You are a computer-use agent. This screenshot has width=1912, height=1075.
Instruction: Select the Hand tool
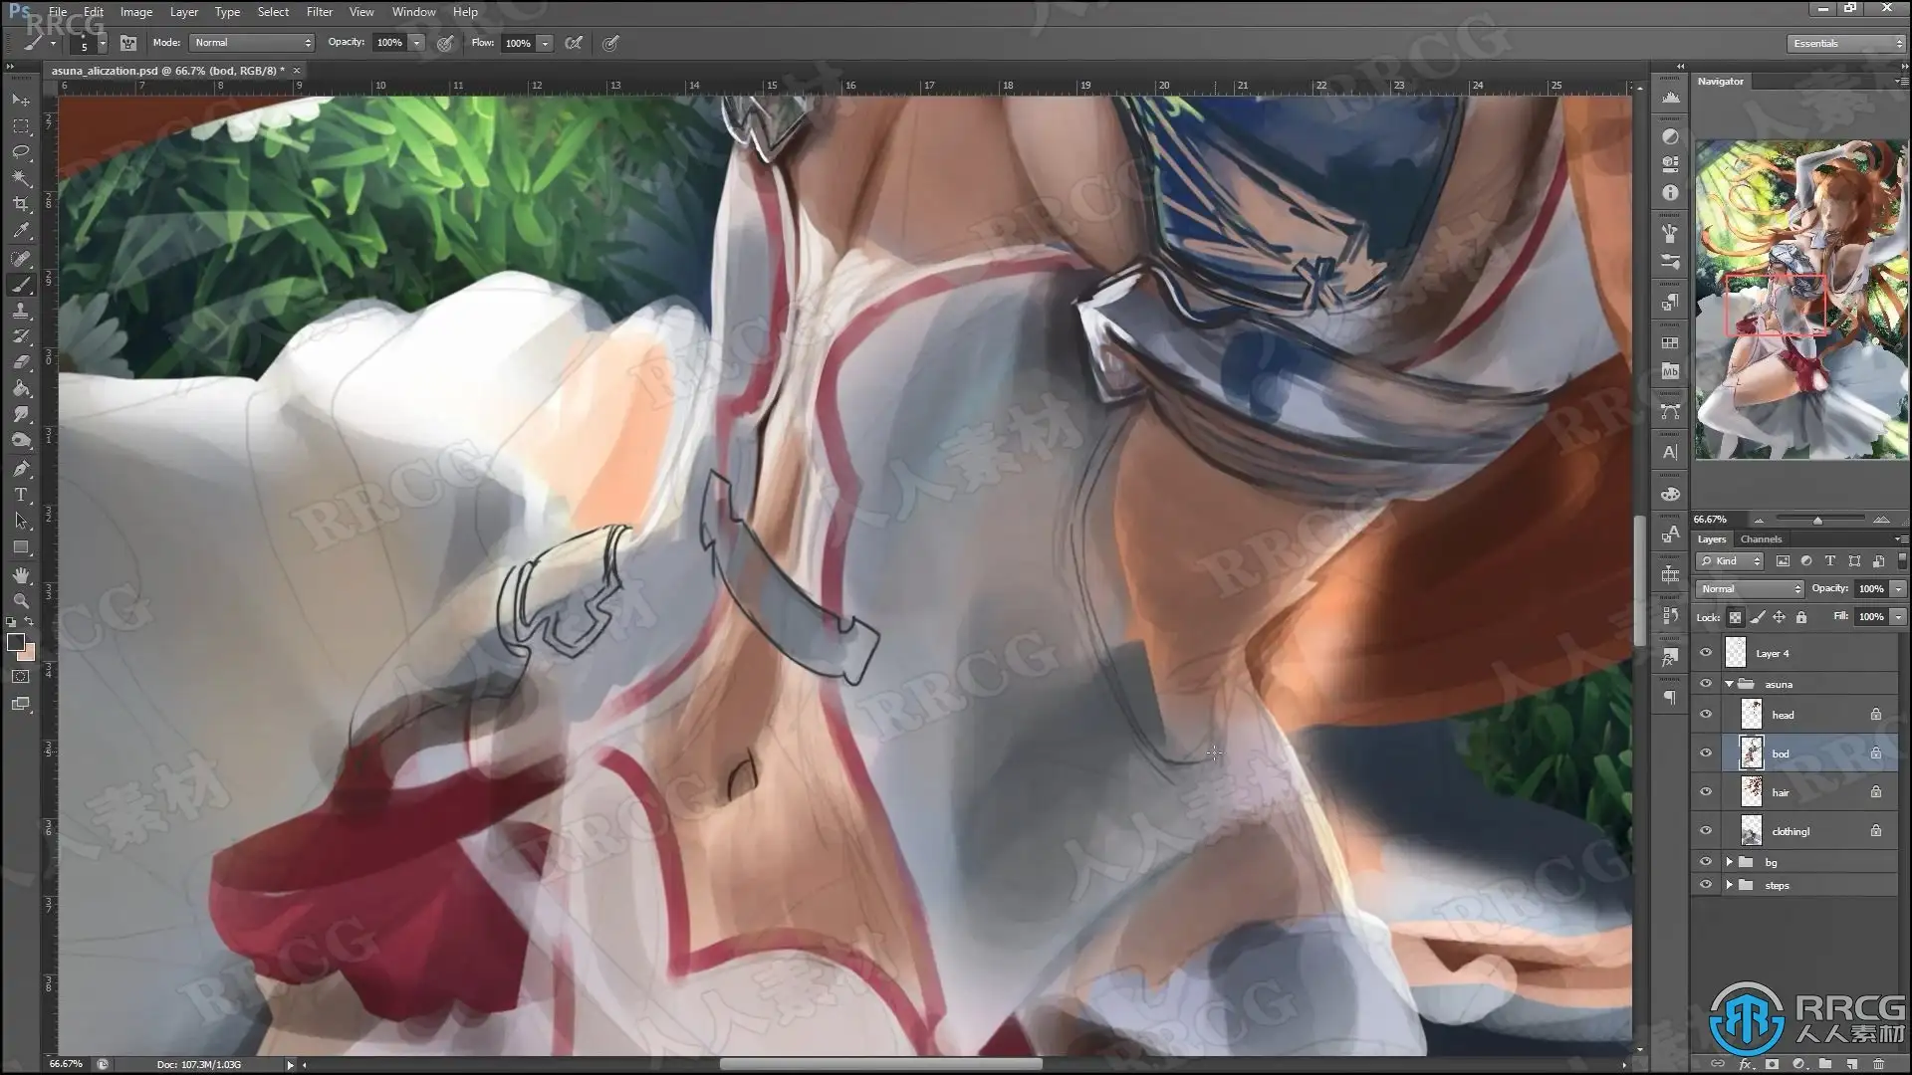21,575
